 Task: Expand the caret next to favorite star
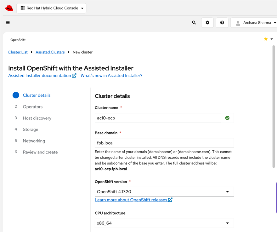[x=272, y=39]
